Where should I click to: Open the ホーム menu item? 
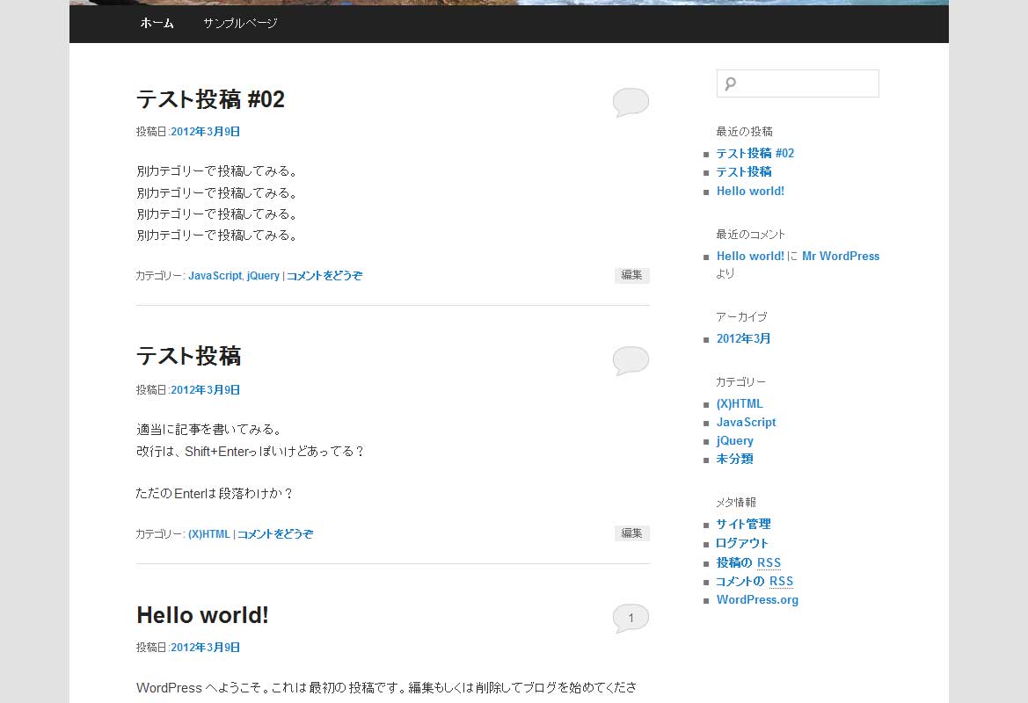pyautogui.click(x=157, y=24)
